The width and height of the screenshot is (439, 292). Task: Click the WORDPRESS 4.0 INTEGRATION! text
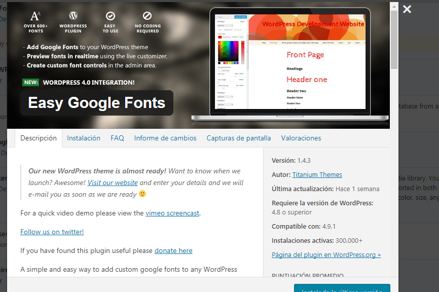click(89, 83)
